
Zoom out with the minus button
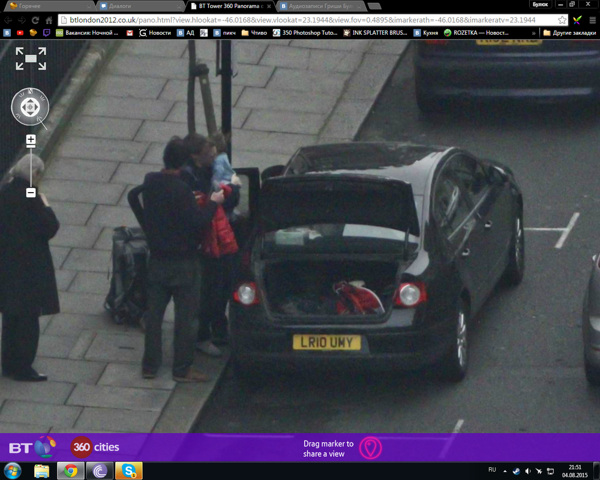[31, 193]
